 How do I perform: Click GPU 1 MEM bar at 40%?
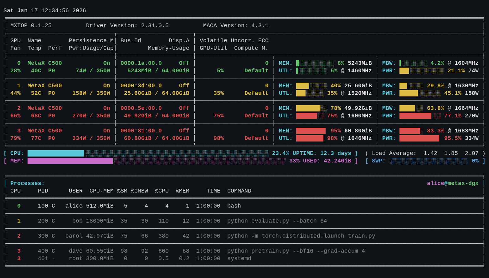[x=311, y=86]
